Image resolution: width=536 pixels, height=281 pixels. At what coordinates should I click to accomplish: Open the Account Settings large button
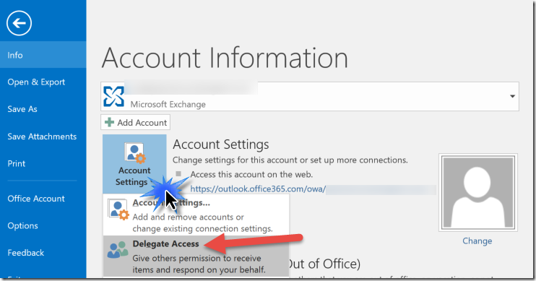pos(134,164)
